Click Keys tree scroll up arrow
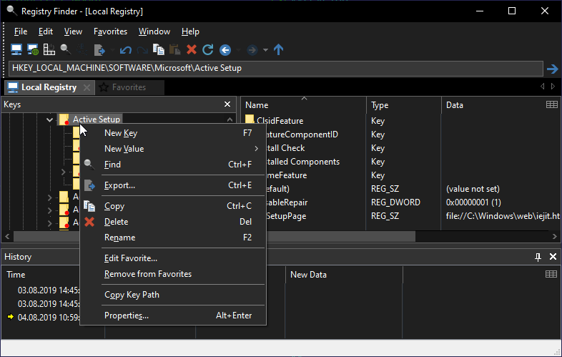 point(230,119)
